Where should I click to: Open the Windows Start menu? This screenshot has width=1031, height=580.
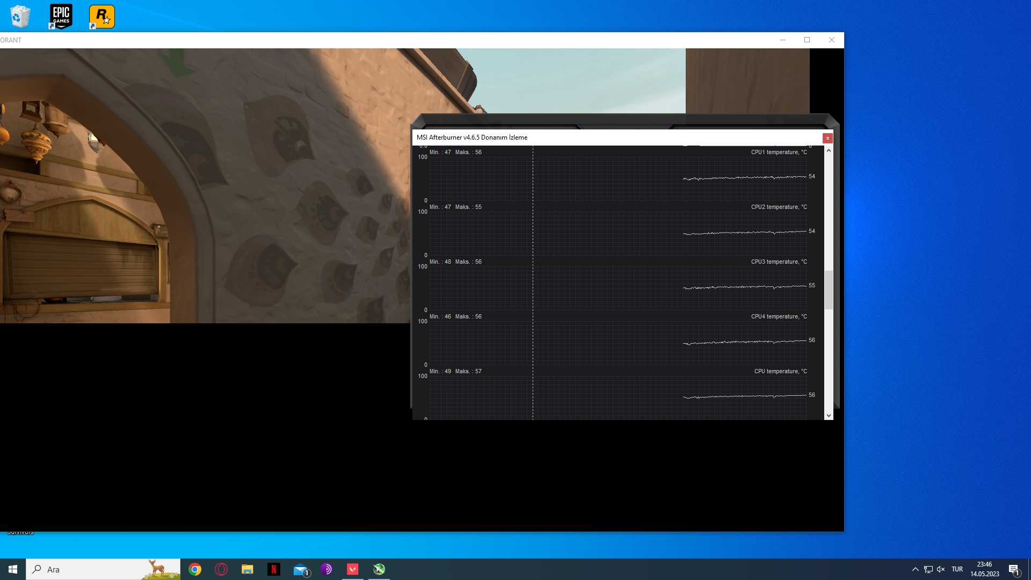pyautogui.click(x=13, y=569)
